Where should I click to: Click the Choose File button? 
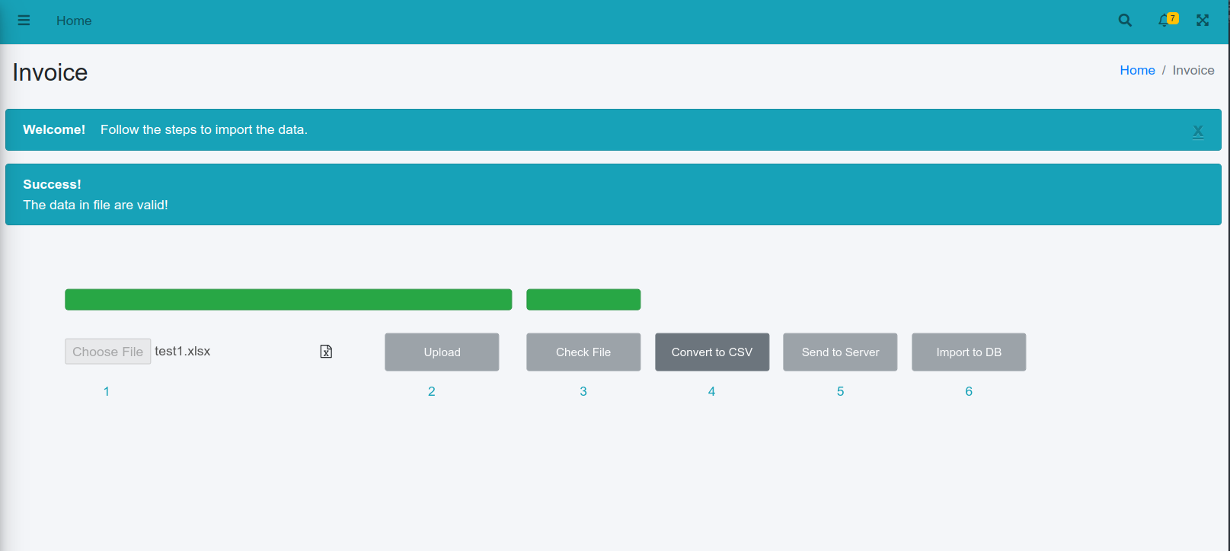(x=108, y=352)
